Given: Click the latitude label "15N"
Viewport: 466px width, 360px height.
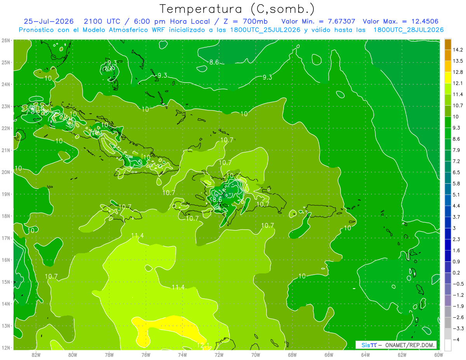Looking at the screenshot, I should click(5, 282).
